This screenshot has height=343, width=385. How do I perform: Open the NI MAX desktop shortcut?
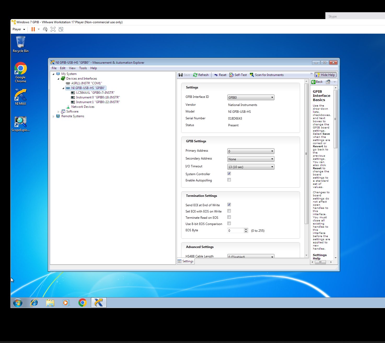tap(21, 97)
